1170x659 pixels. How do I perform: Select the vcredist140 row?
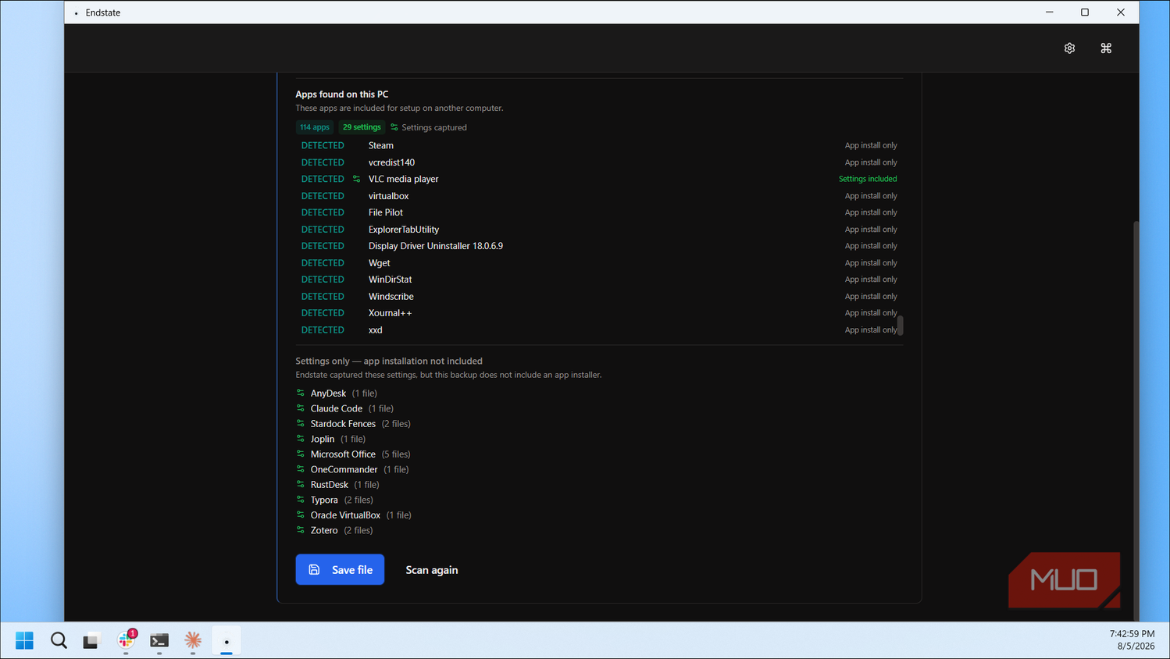coord(599,162)
